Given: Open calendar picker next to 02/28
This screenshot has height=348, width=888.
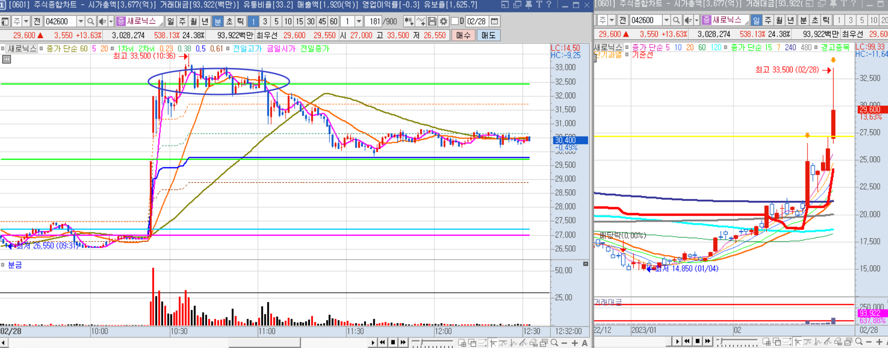Looking at the screenshot, I should [494, 22].
